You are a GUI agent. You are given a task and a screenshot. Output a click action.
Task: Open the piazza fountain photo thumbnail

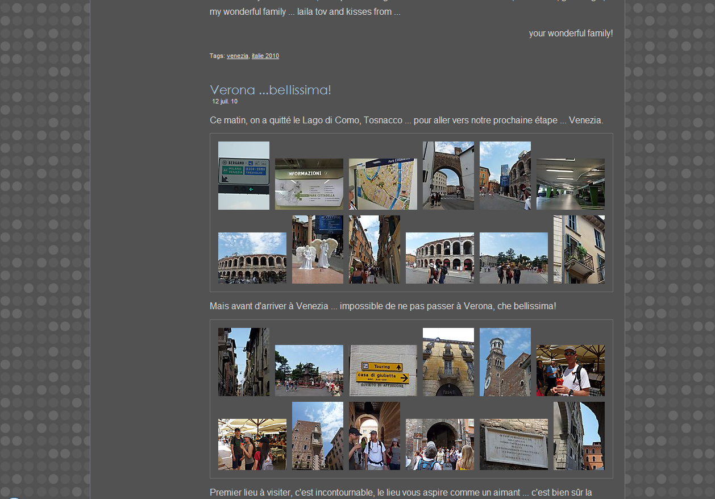point(309,371)
